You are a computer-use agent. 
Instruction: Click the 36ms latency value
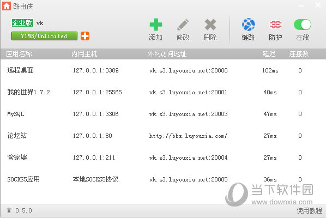(x=270, y=179)
